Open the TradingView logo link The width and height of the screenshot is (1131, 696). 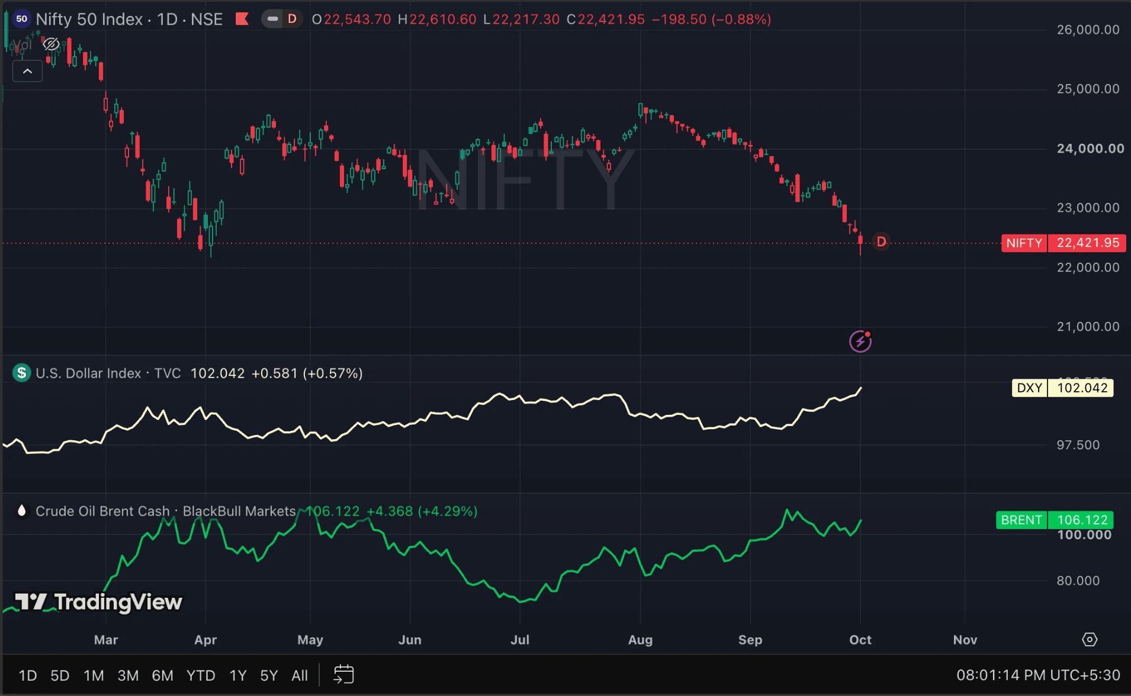click(98, 602)
